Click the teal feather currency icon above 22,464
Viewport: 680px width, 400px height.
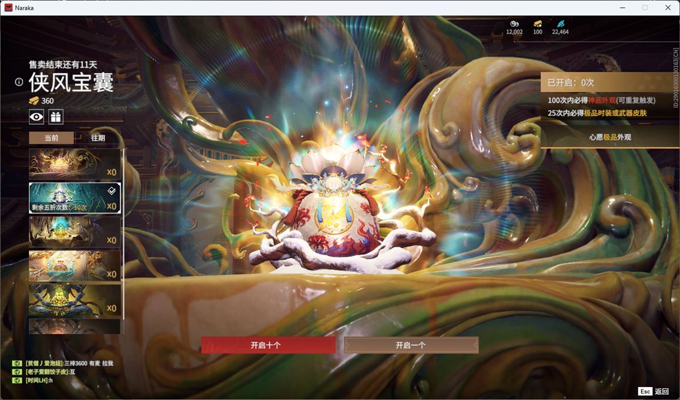[x=561, y=24]
